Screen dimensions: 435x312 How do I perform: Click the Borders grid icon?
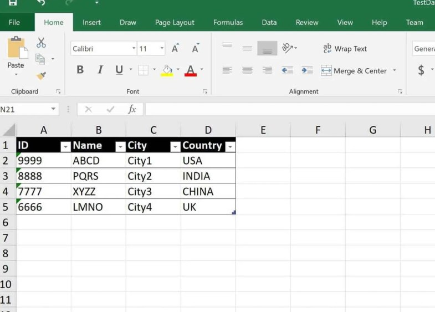[143, 70]
